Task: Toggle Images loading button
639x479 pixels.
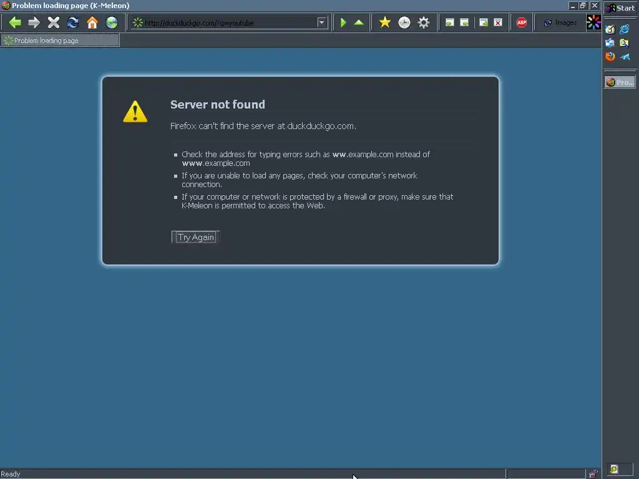Action: 560,23
